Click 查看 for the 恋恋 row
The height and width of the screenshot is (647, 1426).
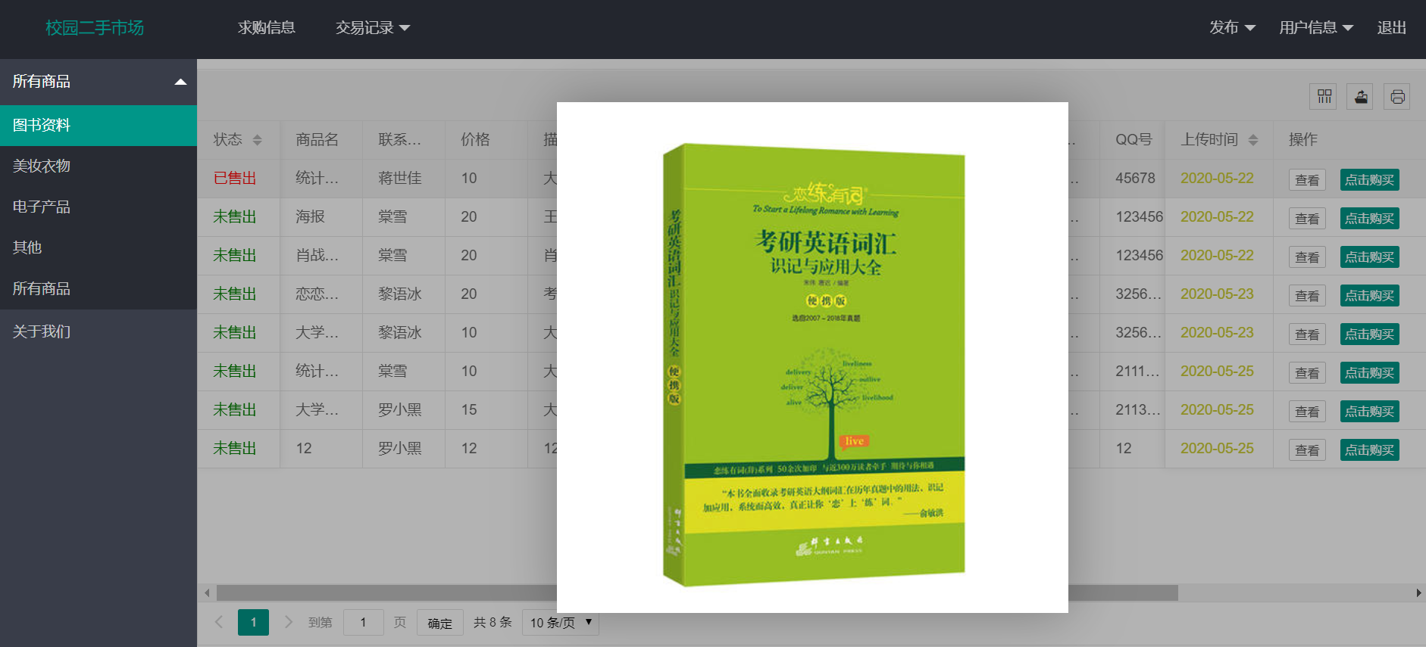tap(1307, 296)
